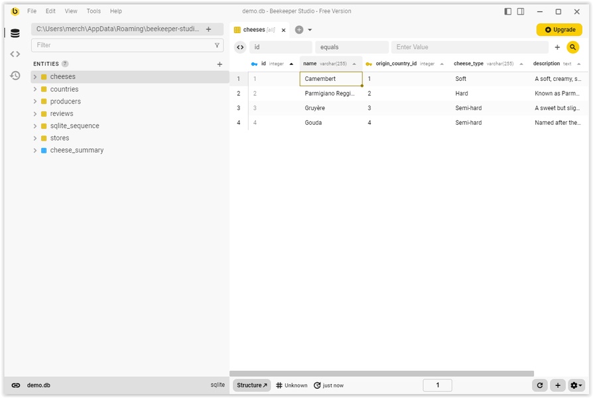Viewport: 593px width, 398px height.
Task: Click the yellow search filter button
Action: 572,47
